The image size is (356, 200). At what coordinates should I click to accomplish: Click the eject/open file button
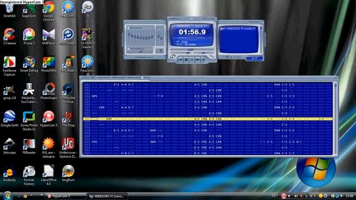(204, 59)
